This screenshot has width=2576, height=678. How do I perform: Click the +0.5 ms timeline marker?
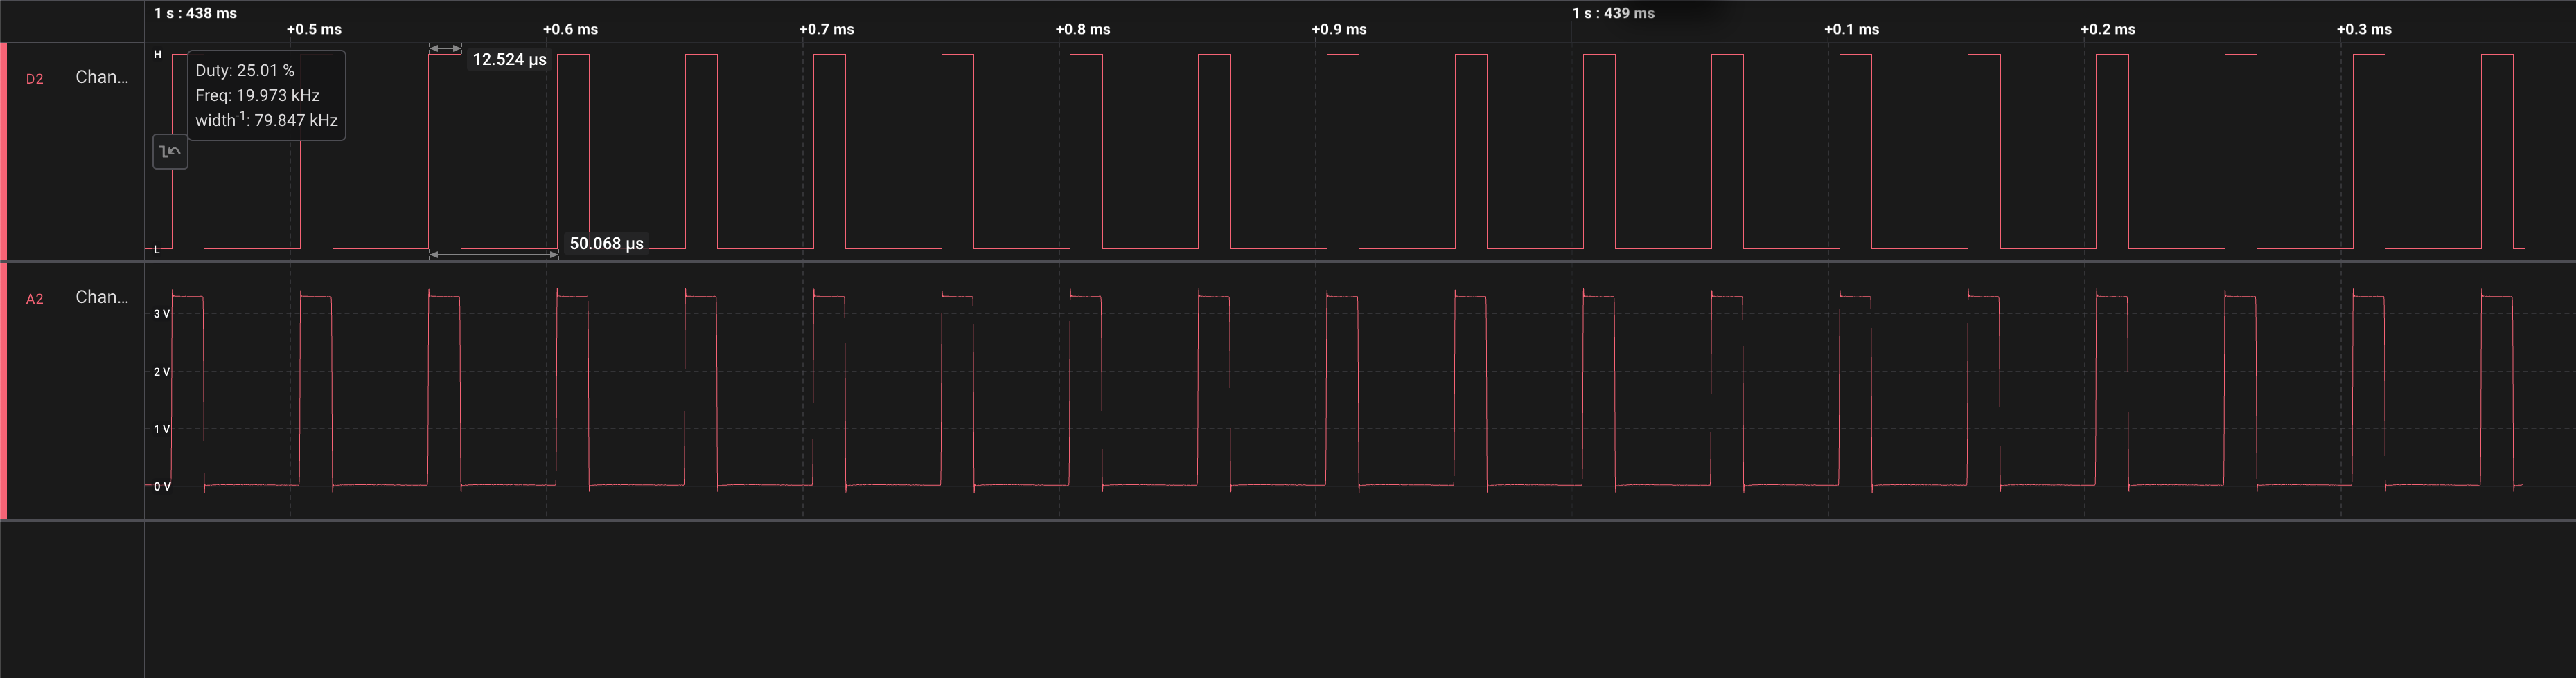tap(314, 29)
